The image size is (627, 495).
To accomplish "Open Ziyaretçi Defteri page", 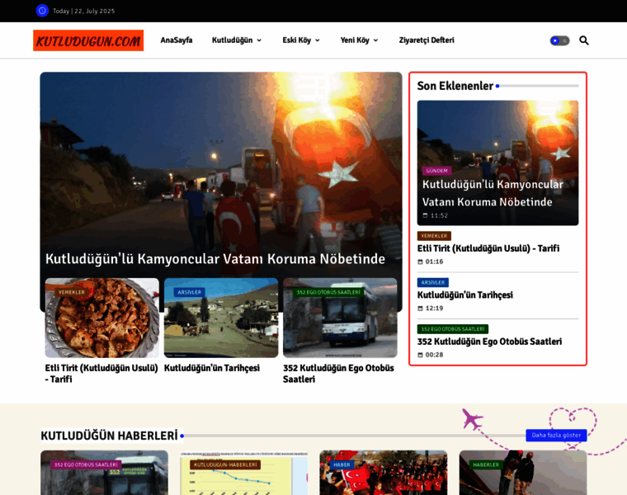I will pyautogui.click(x=427, y=40).
